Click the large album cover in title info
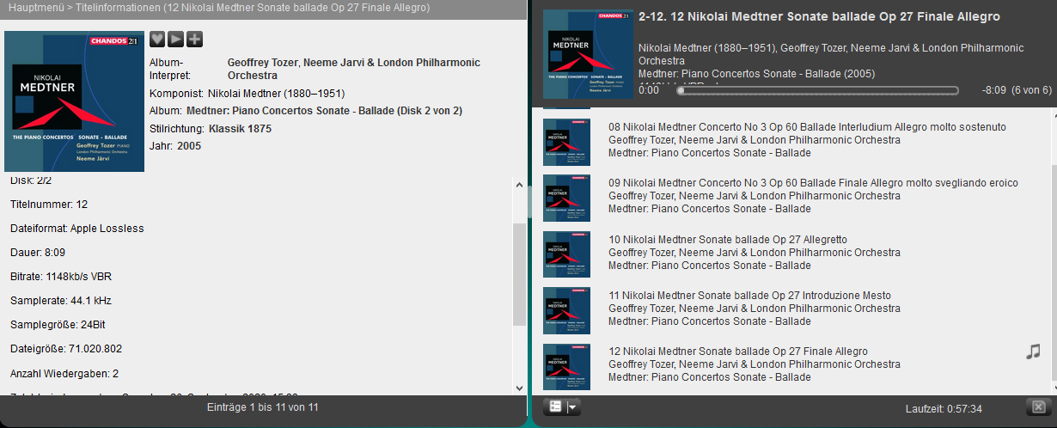 [74, 101]
